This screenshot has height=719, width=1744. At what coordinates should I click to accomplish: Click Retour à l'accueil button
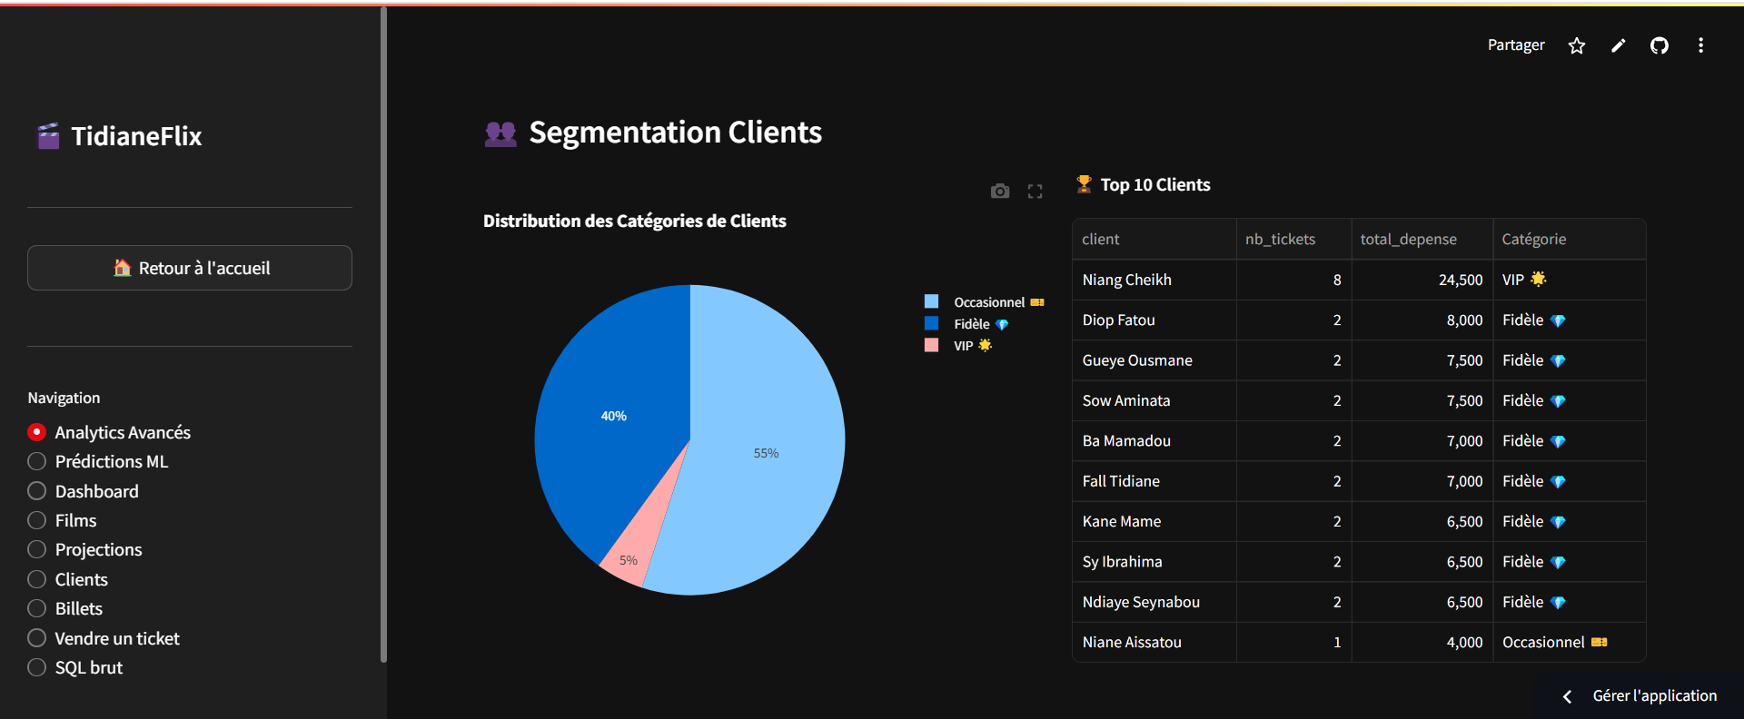click(190, 268)
